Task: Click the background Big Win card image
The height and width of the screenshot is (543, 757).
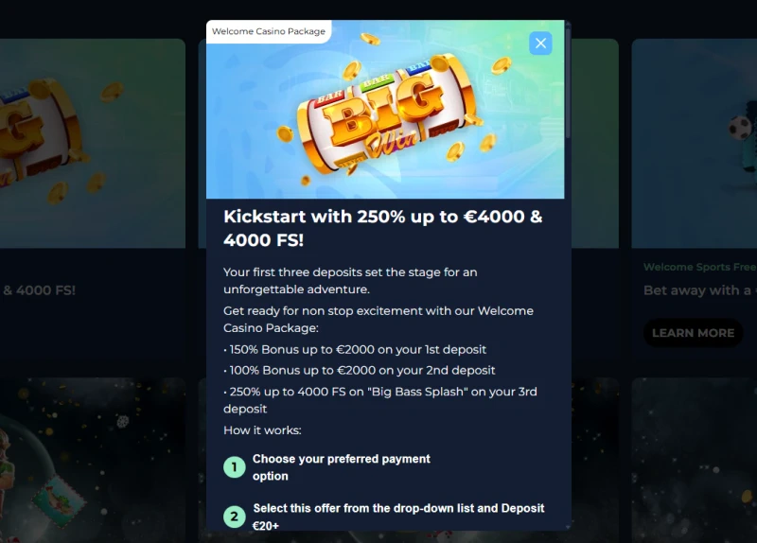Action: [90, 142]
